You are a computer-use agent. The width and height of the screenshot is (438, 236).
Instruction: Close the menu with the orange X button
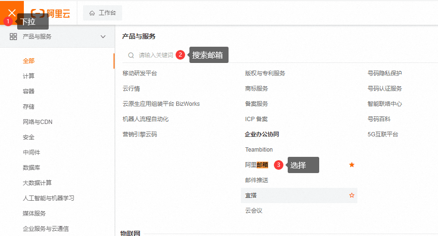[12, 12]
